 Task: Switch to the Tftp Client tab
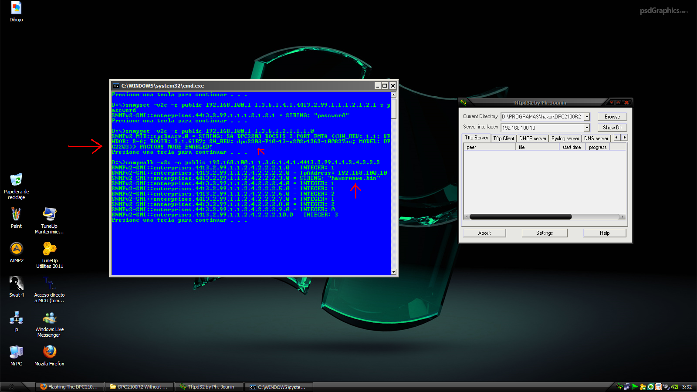pos(504,139)
